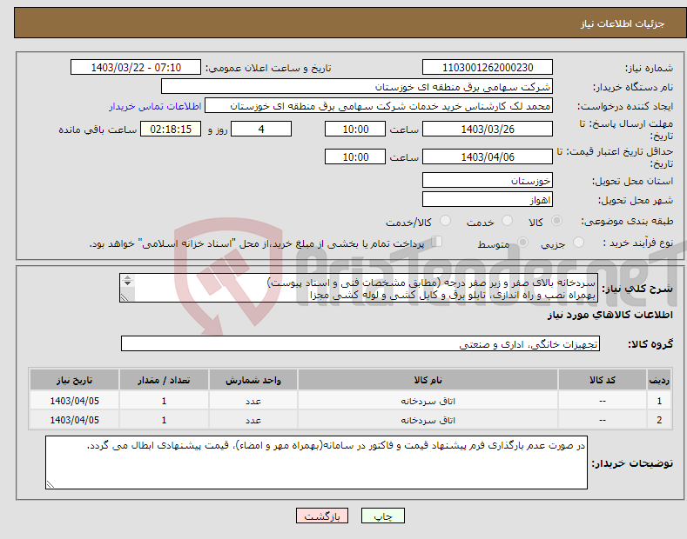The image size is (687, 539).
Task: Click the شرح کلی نیاز description text area
Action: [359, 289]
